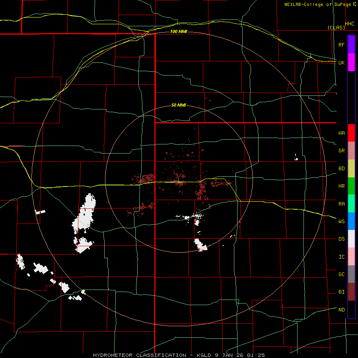Click the radar site marker at center
Image resolution: width=358 pixels, height=358 pixels.
click(178, 179)
